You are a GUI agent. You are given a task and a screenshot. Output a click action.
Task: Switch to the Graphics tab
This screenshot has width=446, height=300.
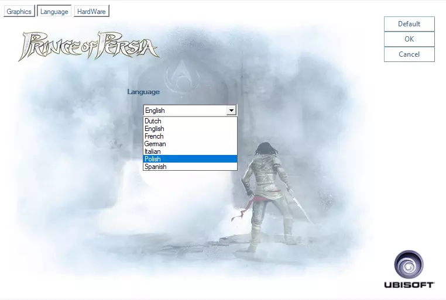click(19, 11)
